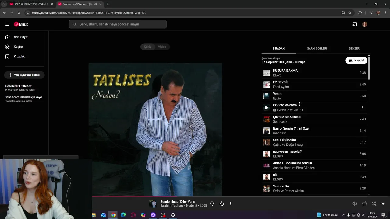Open the hamburger guide menu
Screen dimensions: 390x219
pos(7,24)
